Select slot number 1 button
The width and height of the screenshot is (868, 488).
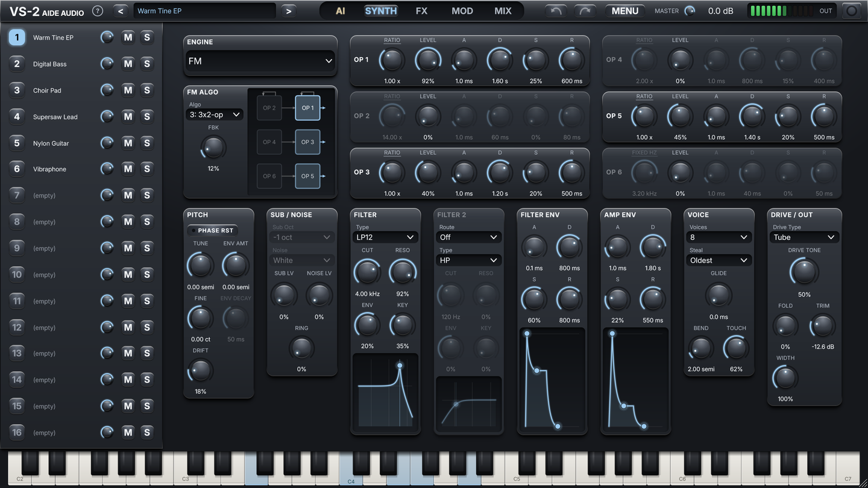[x=17, y=37]
